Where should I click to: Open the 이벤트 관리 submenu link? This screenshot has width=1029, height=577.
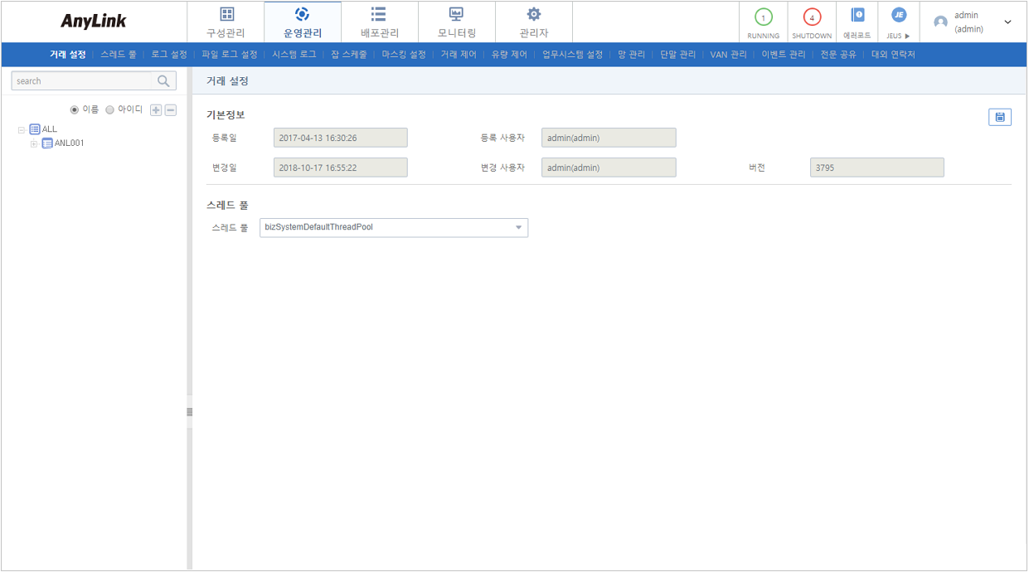click(x=784, y=55)
